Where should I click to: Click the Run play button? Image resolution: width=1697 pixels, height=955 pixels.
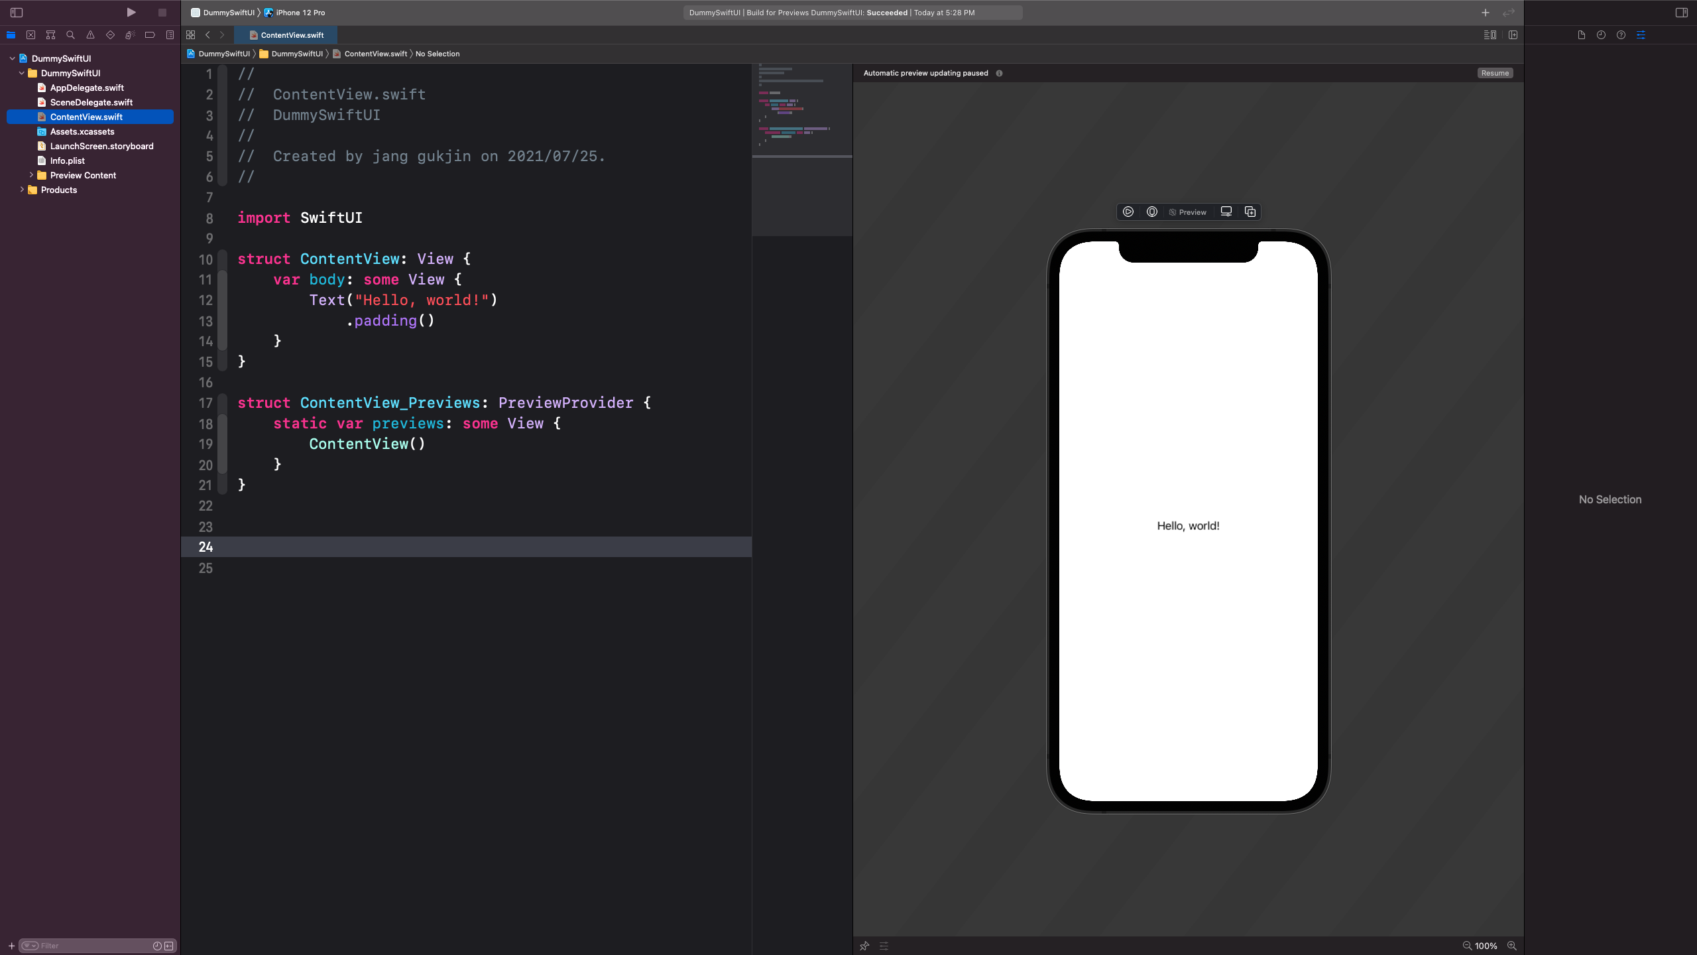tap(131, 12)
